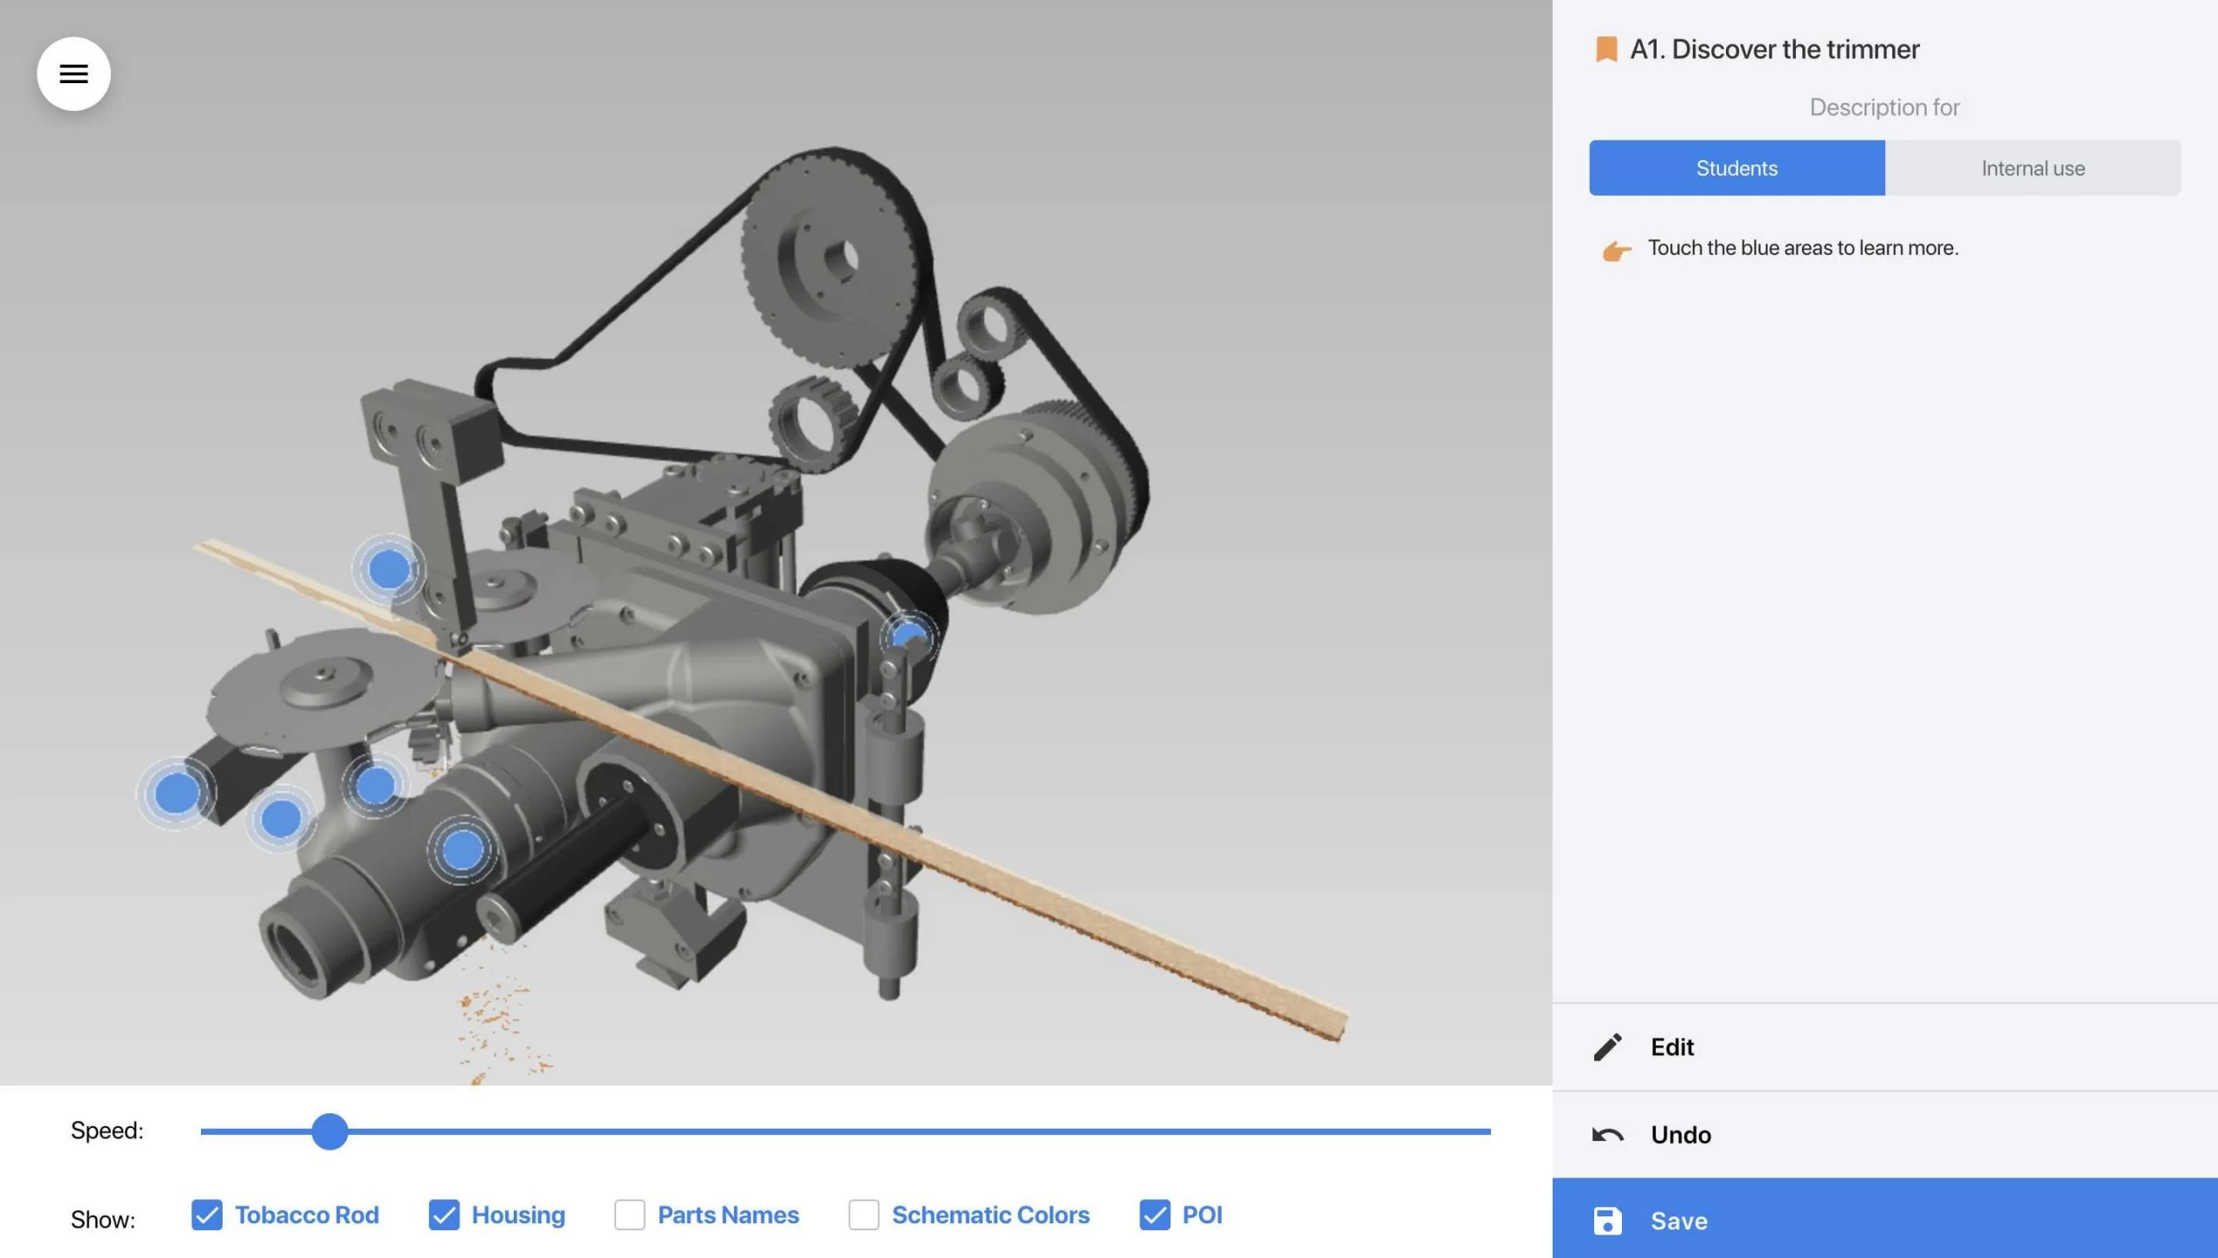Open the hamburger menu button
2218x1258 pixels.
pyautogui.click(x=74, y=74)
